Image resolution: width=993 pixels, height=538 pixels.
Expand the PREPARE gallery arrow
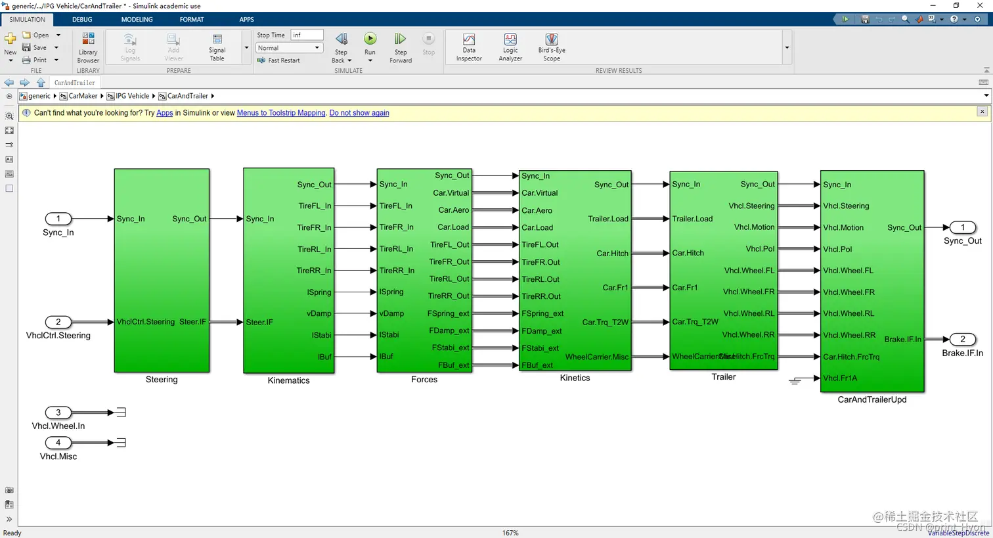(246, 47)
